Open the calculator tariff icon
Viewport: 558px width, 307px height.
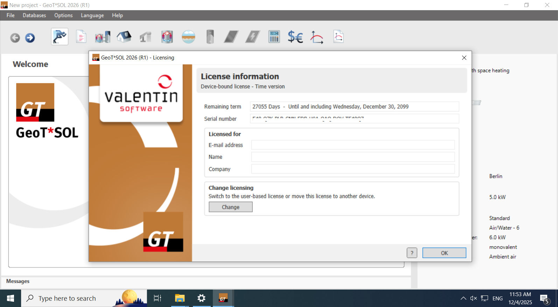tap(274, 37)
